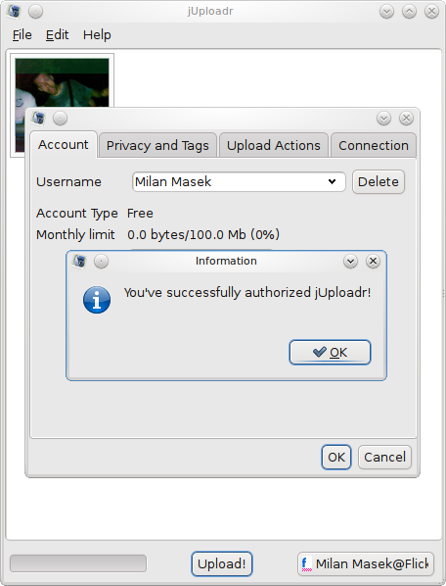The image size is (446, 586).
Task: Click round sticky button in Information dialog titlebar
Action: tap(101, 261)
